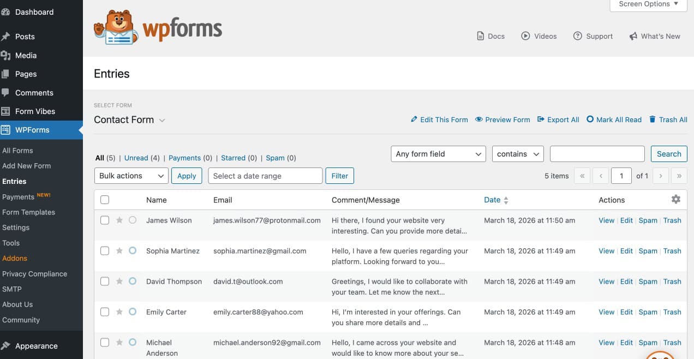This screenshot has width=694, height=359.
Task: Click the date range input field
Action: pyautogui.click(x=265, y=176)
